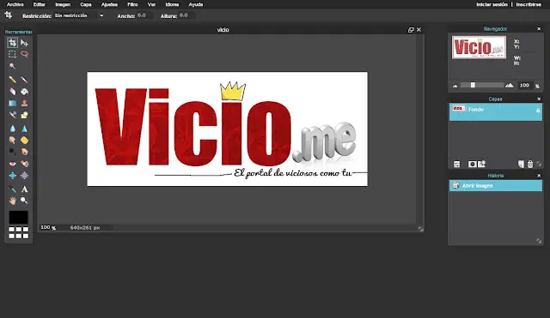Select the Sponge tool
The width and height of the screenshot is (550, 318).
click(24, 141)
